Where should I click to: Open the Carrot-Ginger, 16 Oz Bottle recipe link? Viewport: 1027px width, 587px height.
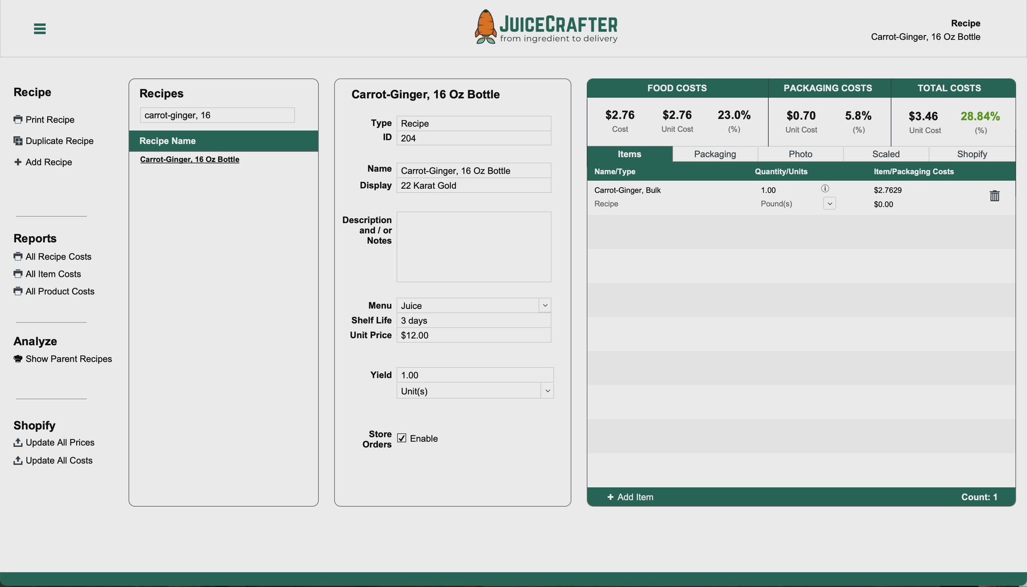click(x=190, y=159)
